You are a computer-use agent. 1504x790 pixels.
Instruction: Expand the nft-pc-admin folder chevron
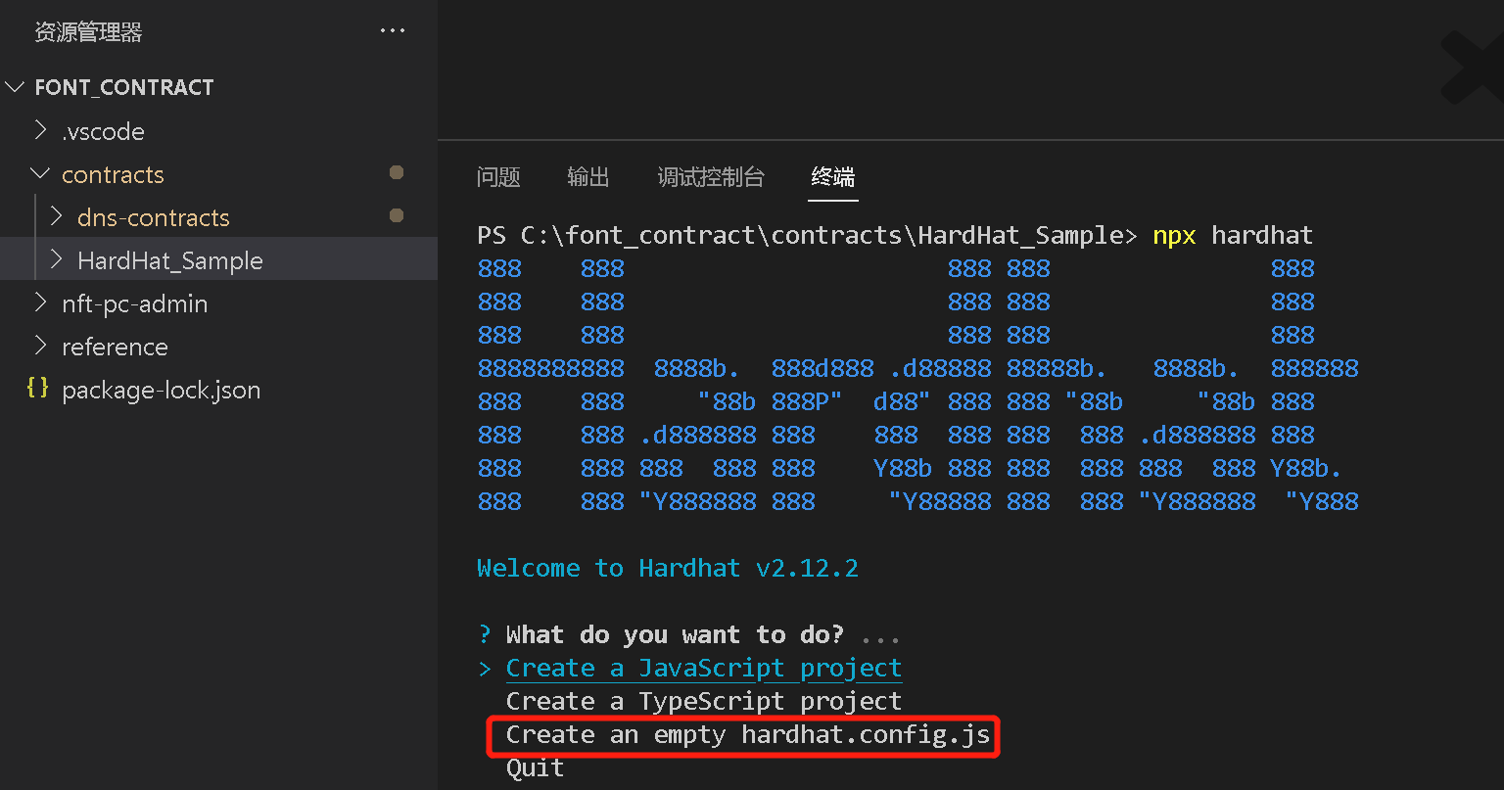(40, 302)
